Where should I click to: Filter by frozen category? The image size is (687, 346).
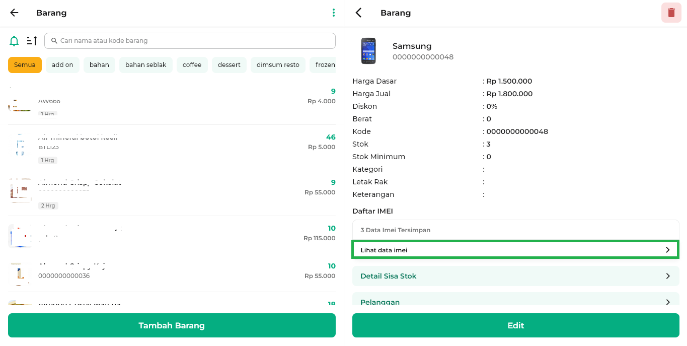[323, 65]
